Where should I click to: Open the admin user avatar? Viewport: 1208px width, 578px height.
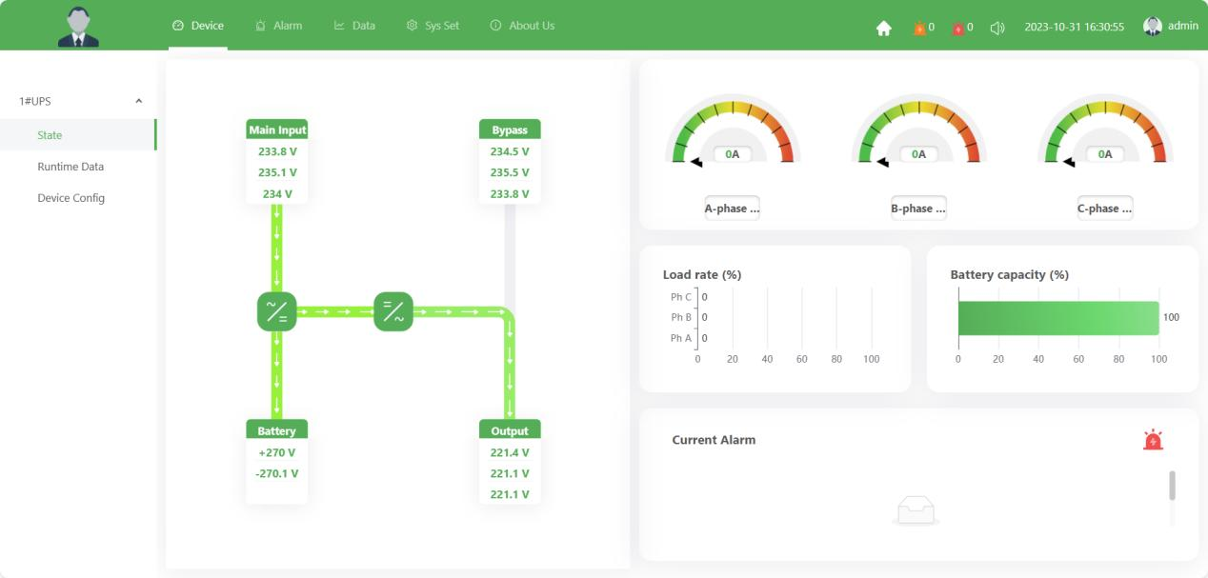coord(1153,26)
